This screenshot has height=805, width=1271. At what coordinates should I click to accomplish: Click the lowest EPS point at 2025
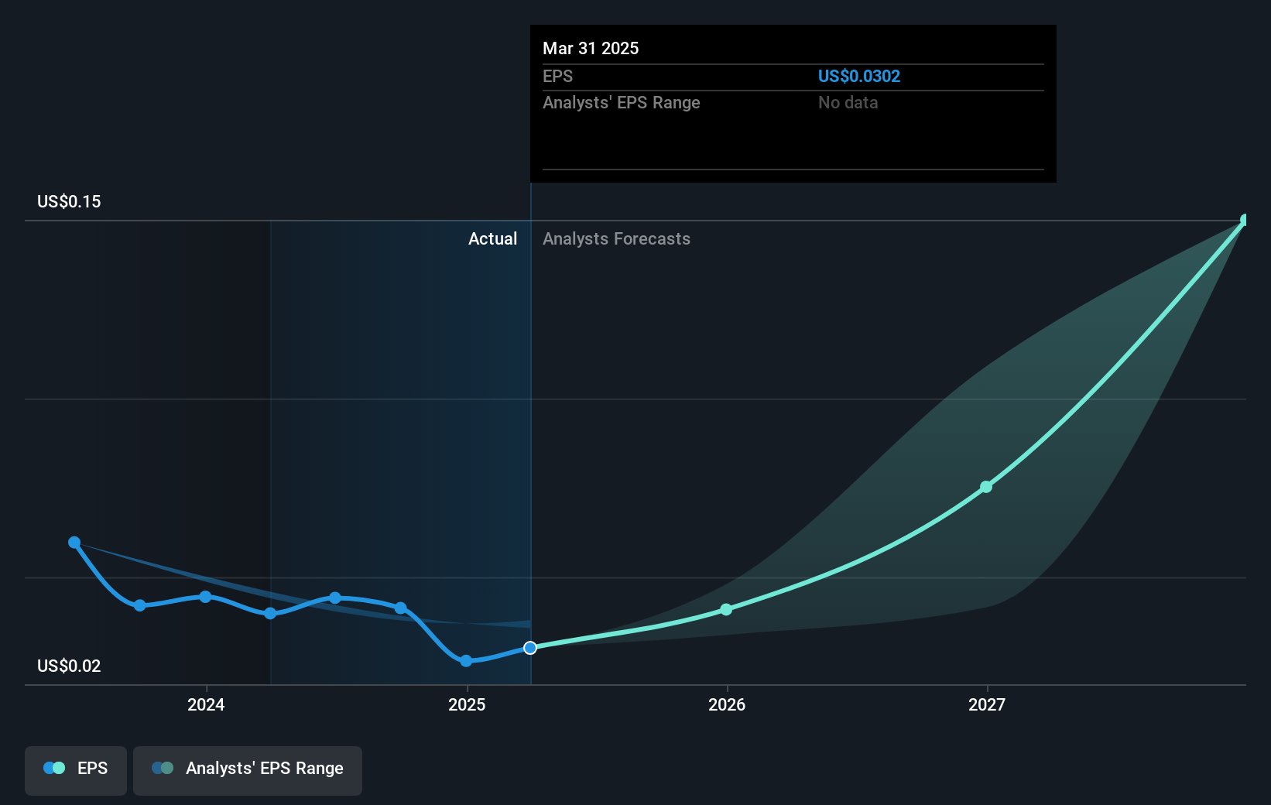click(x=466, y=661)
